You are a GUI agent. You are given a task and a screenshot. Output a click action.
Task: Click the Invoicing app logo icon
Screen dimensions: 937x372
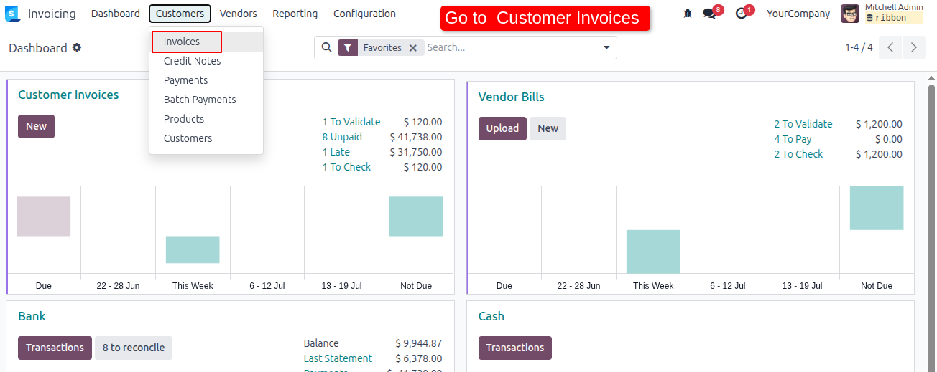tap(12, 14)
